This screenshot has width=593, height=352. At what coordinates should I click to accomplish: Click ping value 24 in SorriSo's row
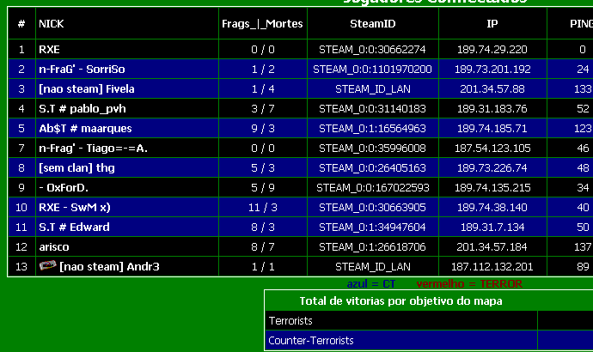pyautogui.click(x=583, y=70)
